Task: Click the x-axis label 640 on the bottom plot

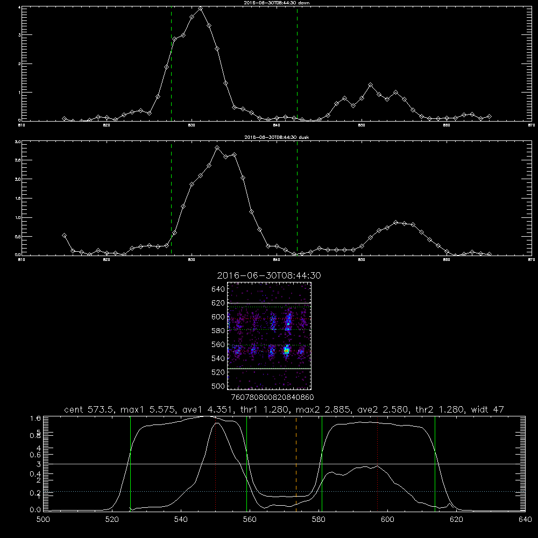Action: (x=525, y=520)
